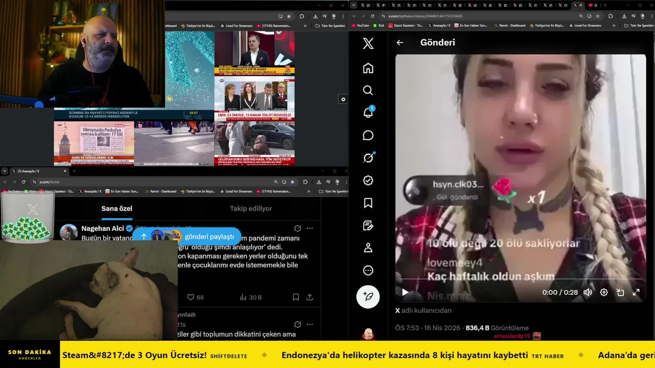Open Bookmarks in the X sidebar
The image size is (655, 368).
(x=368, y=203)
